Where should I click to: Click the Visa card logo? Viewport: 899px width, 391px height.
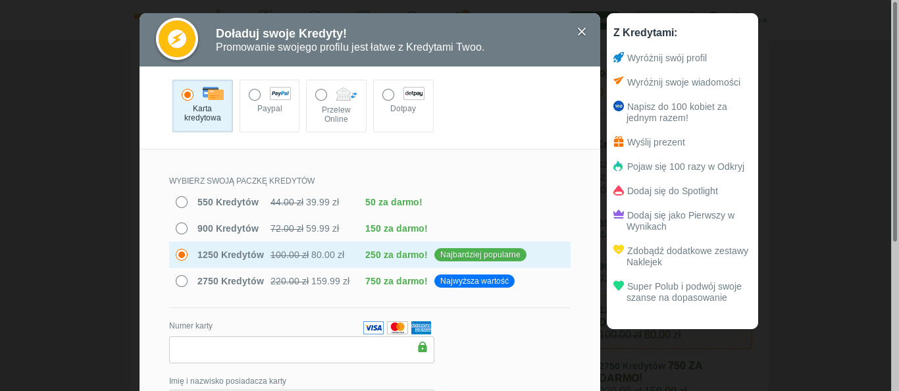pyautogui.click(x=373, y=328)
